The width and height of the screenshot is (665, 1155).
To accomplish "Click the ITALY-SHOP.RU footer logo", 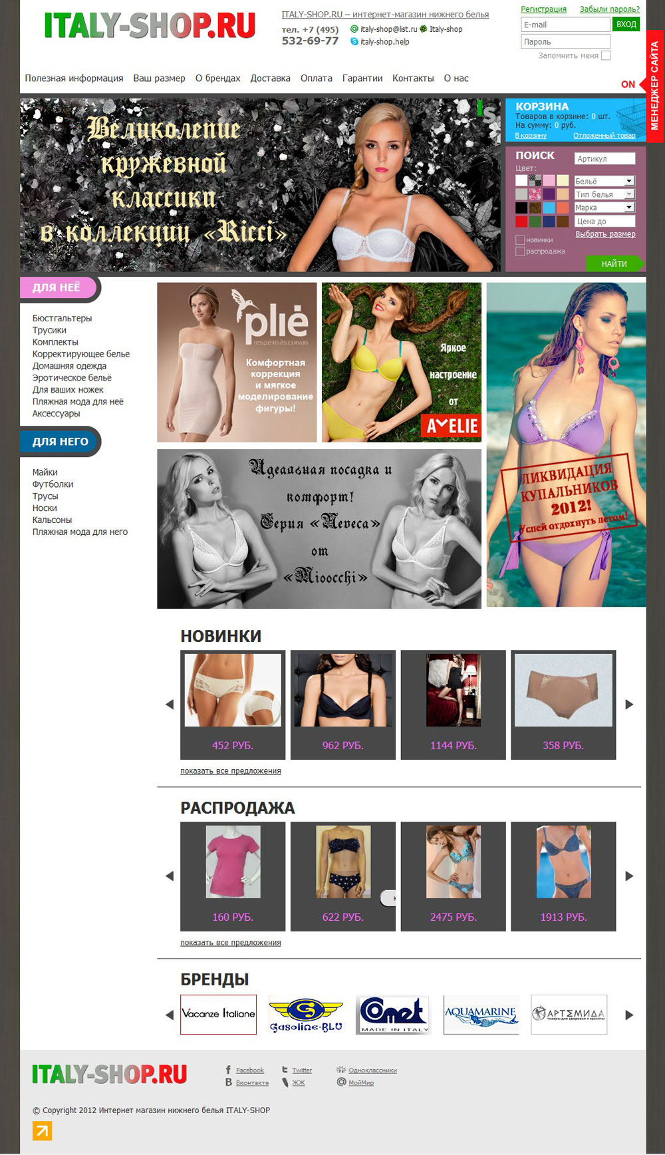I will click(110, 1074).
